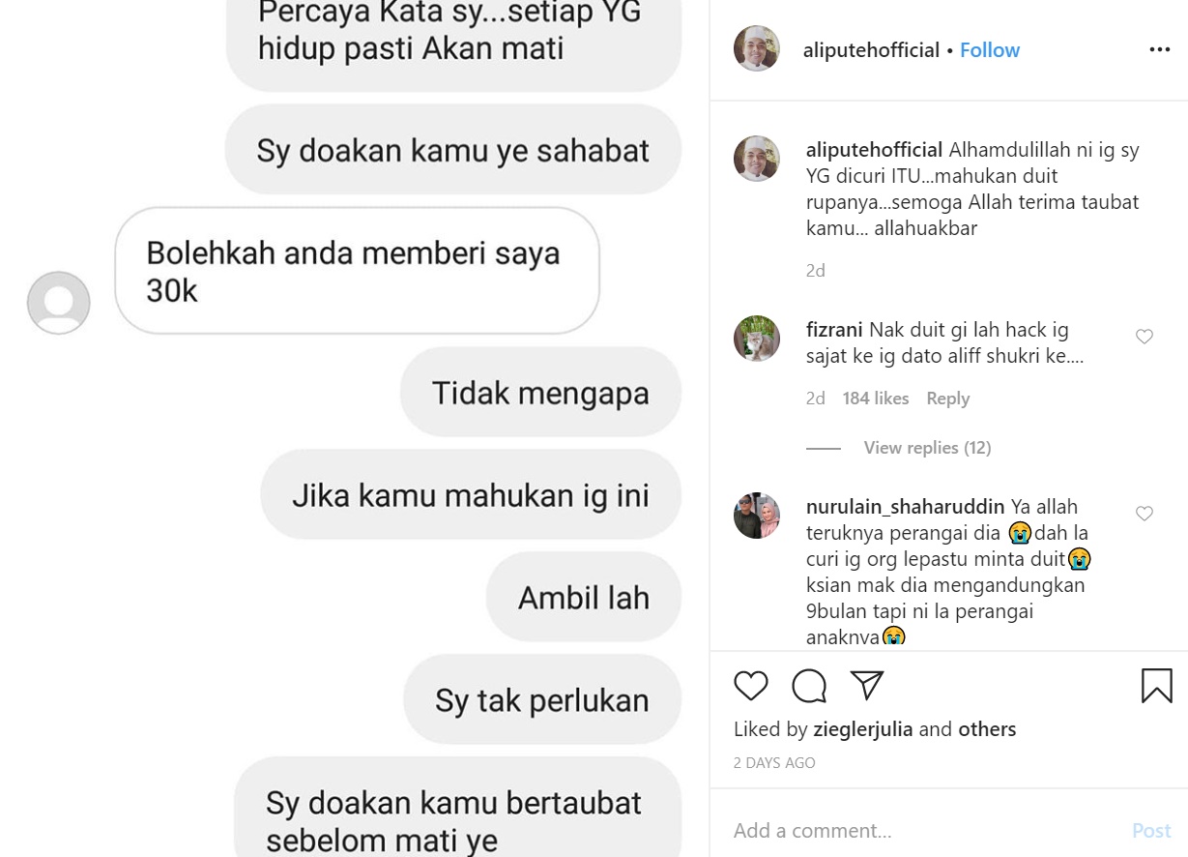
Task: Follow aliputehofficial
Action: [x=990, y=50]
